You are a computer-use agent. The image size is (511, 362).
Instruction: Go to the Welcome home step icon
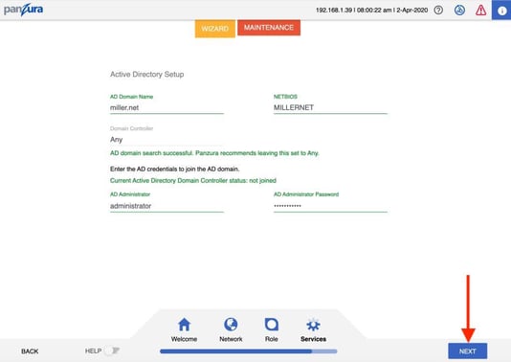(x=184, y=325)
